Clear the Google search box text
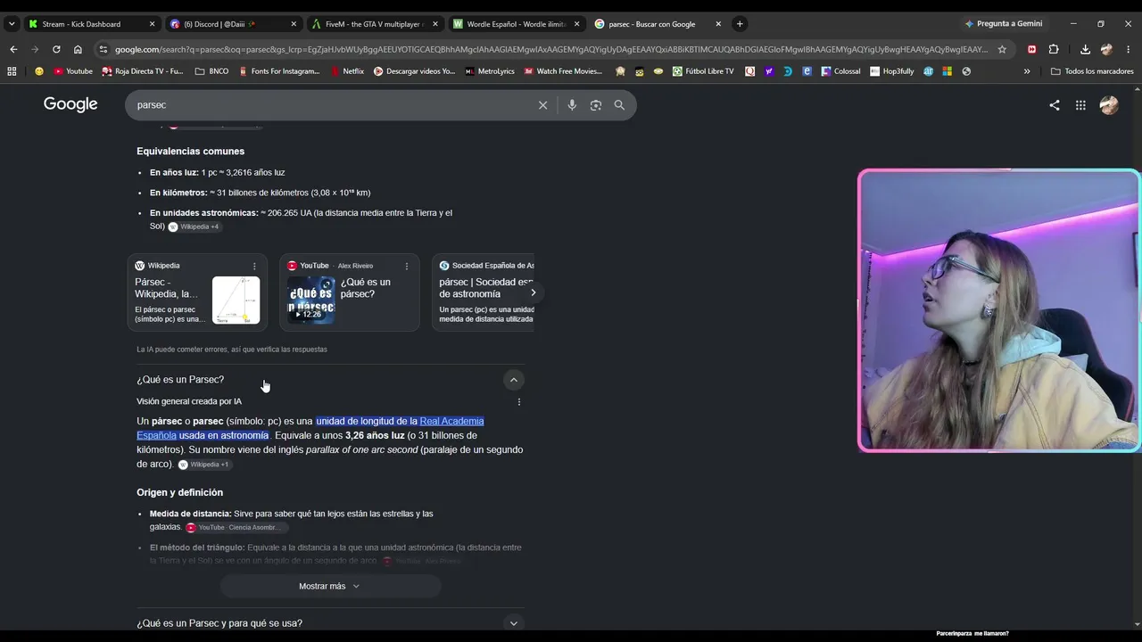The height and width of the screenshot is (642, 1142). pyautogui.click(x=542, y=105)
